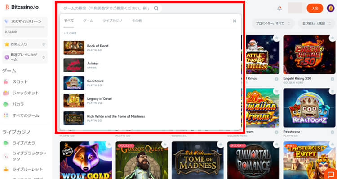Select the ゲーム search tab
Screen dimensions: 337x179
[88, 21]
